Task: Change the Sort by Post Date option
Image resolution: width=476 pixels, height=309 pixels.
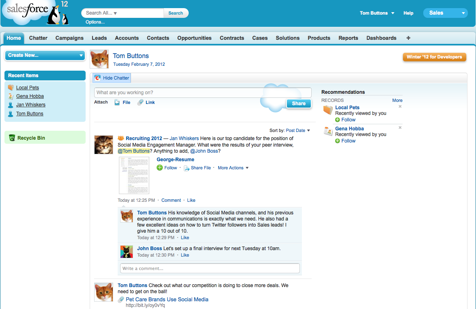Action: 298,130
